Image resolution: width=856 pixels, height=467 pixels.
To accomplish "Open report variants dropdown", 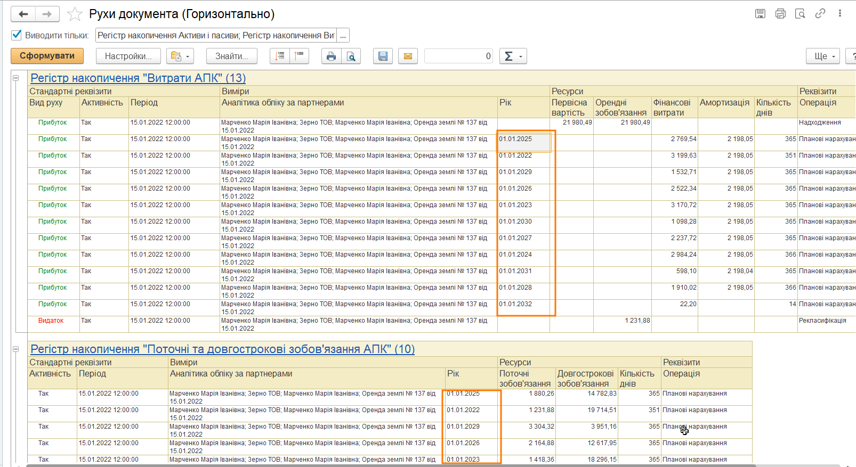I will click(x=180, y=56).
